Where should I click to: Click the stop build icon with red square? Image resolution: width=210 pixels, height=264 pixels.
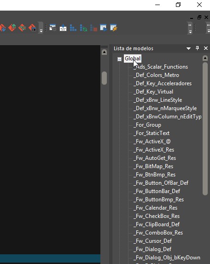pos(93,28)
